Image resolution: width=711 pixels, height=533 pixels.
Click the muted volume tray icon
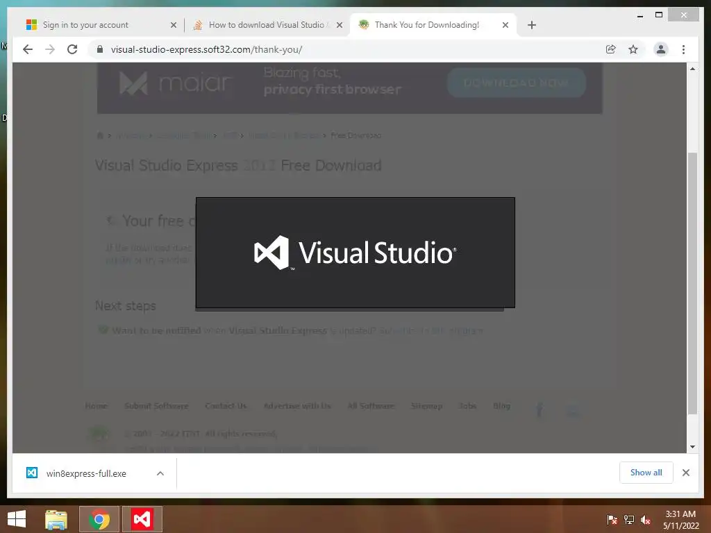(646, 520)
